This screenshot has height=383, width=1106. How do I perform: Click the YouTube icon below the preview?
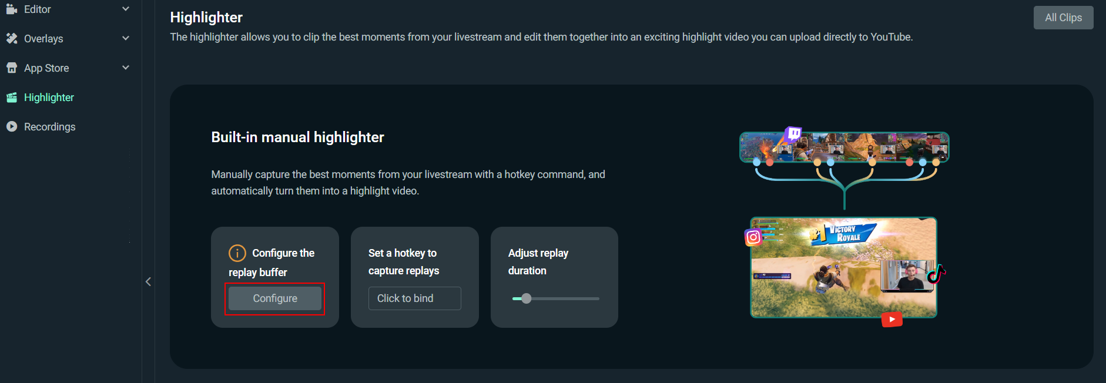click(x=891, y=319)
